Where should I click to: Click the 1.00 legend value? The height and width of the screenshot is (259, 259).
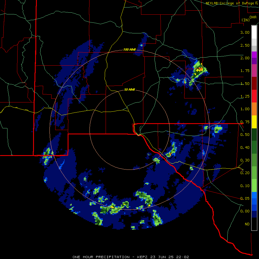coord(245,109)
